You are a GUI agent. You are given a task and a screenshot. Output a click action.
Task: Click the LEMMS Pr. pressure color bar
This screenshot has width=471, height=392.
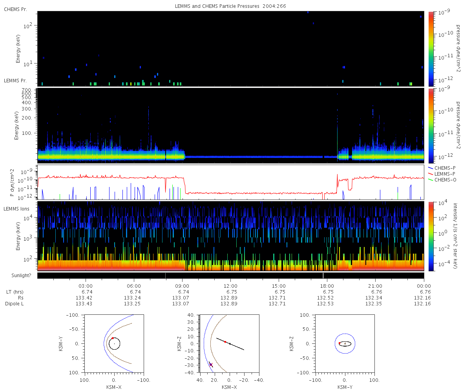431,126
